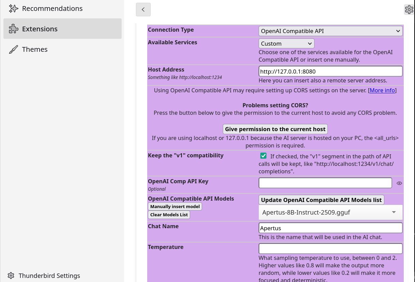Uncheck Keep the "v1" compatibility checkbox

263,156
